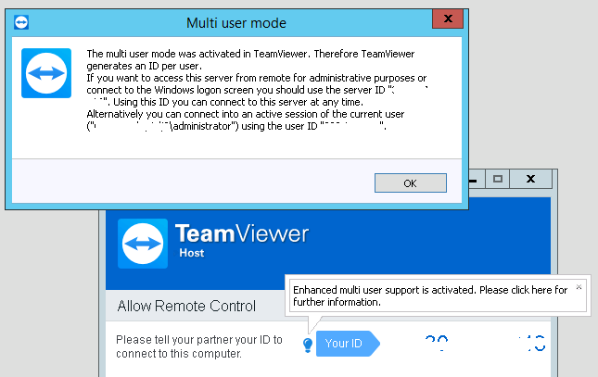Click the Allow Remote Control heading
The width and height of the screenshot is (598, 377).
tap(186, 306)
